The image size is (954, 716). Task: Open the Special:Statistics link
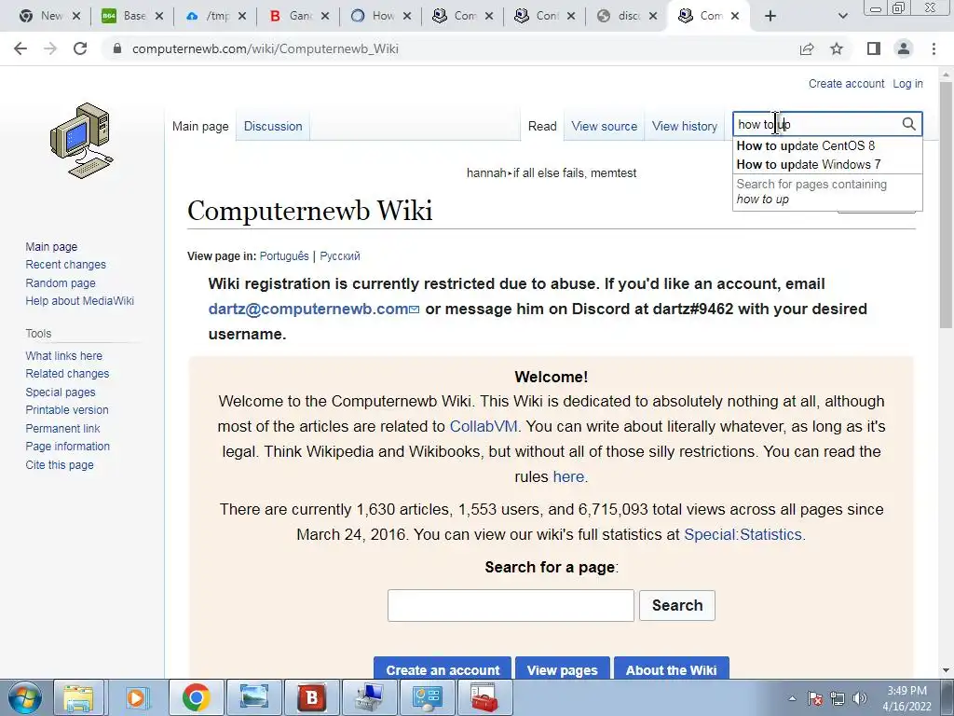(743, 534)
